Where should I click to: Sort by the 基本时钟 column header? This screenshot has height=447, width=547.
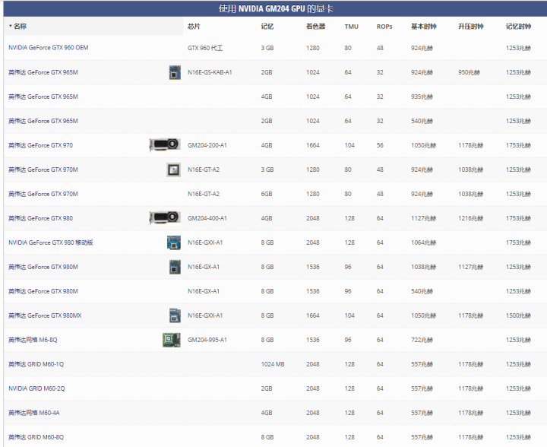(423, 26)
